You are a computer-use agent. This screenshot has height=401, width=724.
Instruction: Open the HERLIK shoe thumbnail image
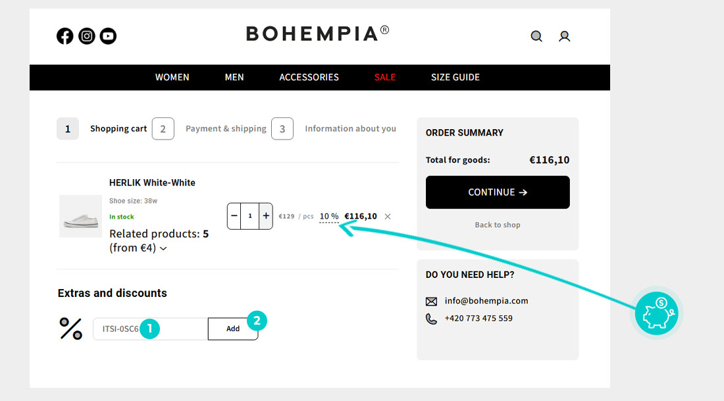(x=80, y=216)
